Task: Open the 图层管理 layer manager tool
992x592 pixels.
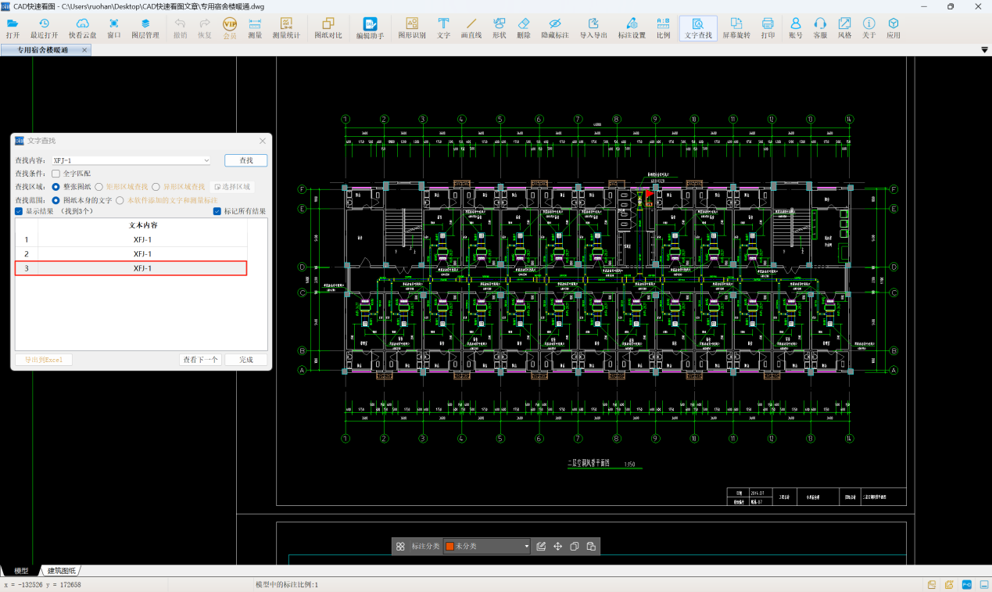Action: click(145, 28)
